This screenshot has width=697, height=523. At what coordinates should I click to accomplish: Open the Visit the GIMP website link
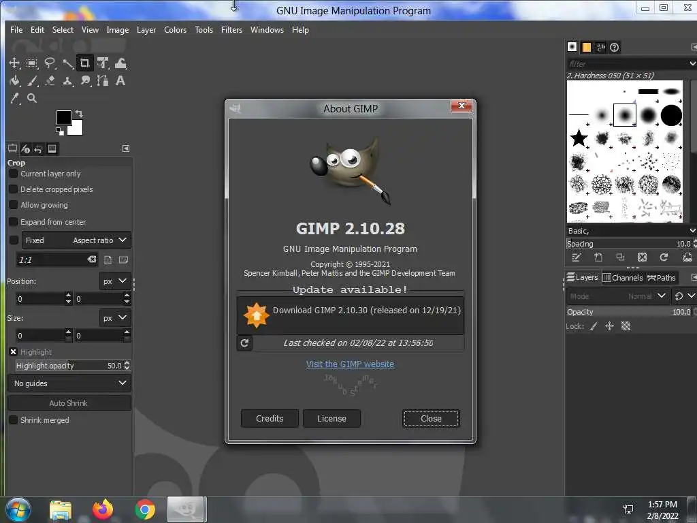350,364
